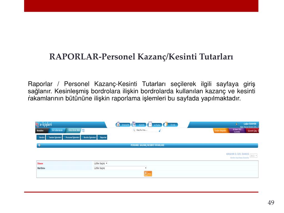Click the lightbulb icon near user name
Image resolution: width=284 pixels, height=213 pixels.
[x=237, y=124]
